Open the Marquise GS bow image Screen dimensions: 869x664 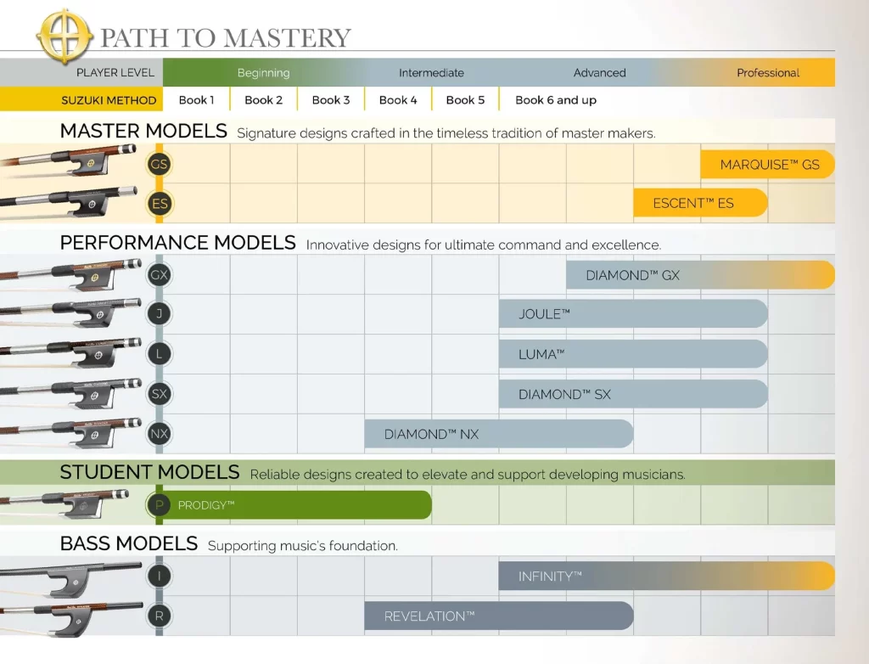tap(69, 160)
